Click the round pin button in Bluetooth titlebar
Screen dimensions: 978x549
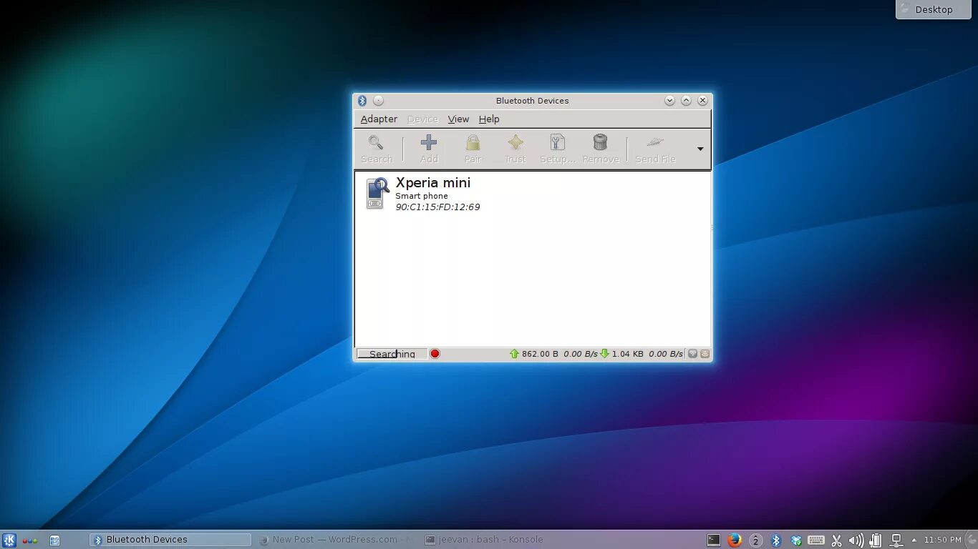(x=378, y=101)
